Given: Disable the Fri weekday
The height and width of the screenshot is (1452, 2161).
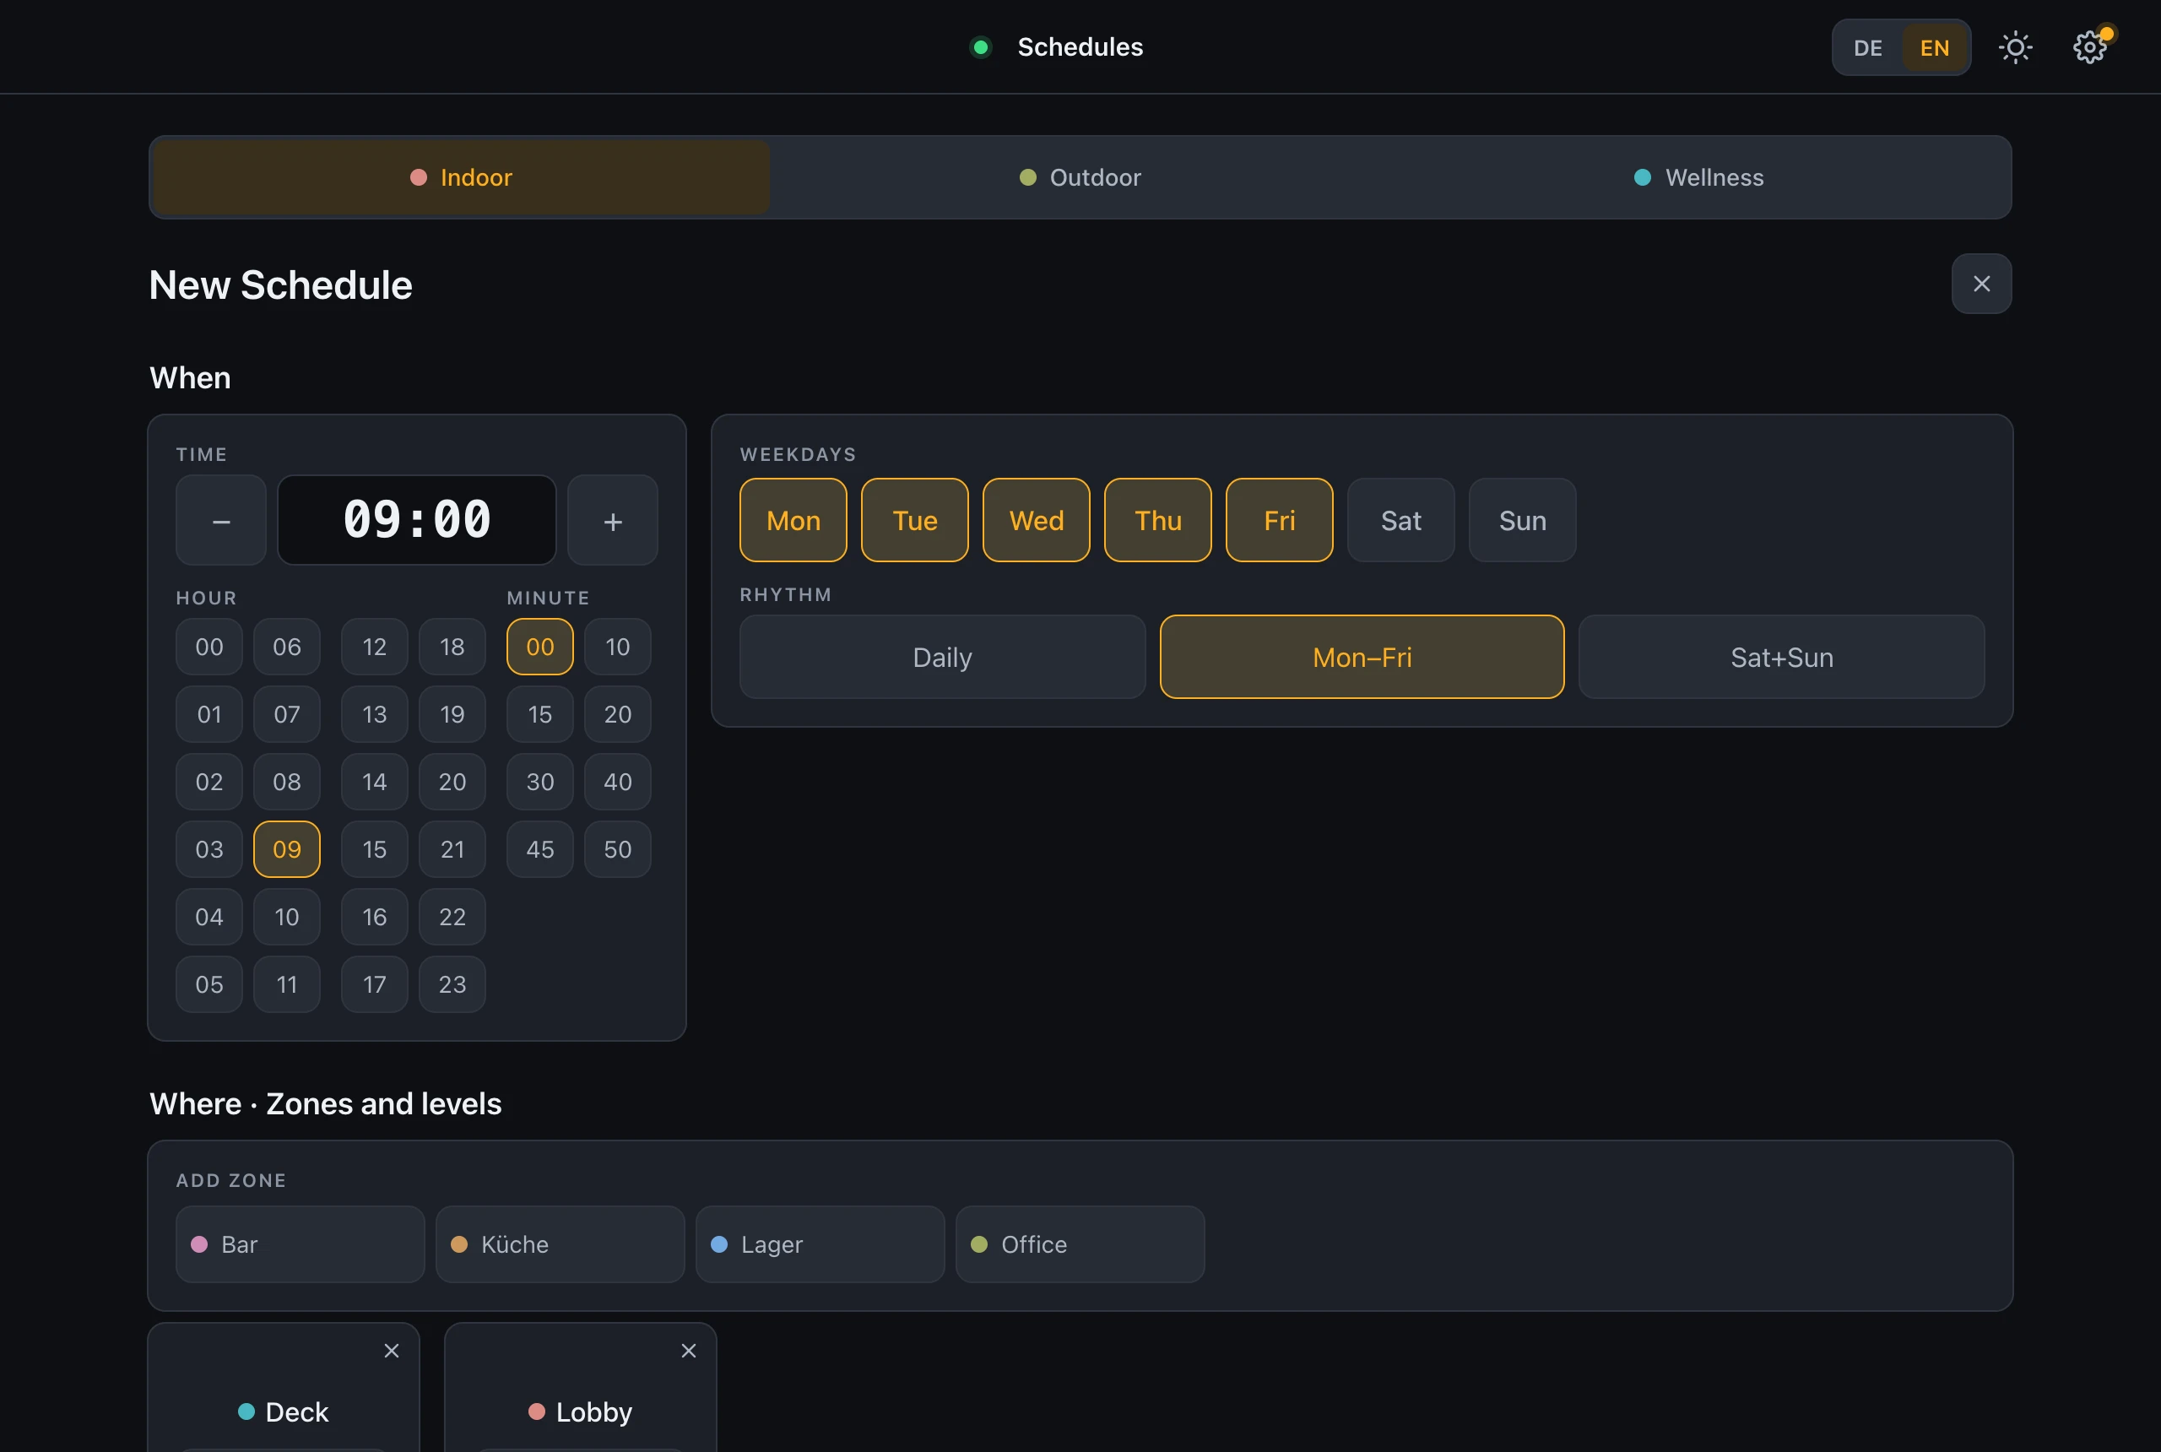Looking at the screenshot, I should [x=1280, y=519].
